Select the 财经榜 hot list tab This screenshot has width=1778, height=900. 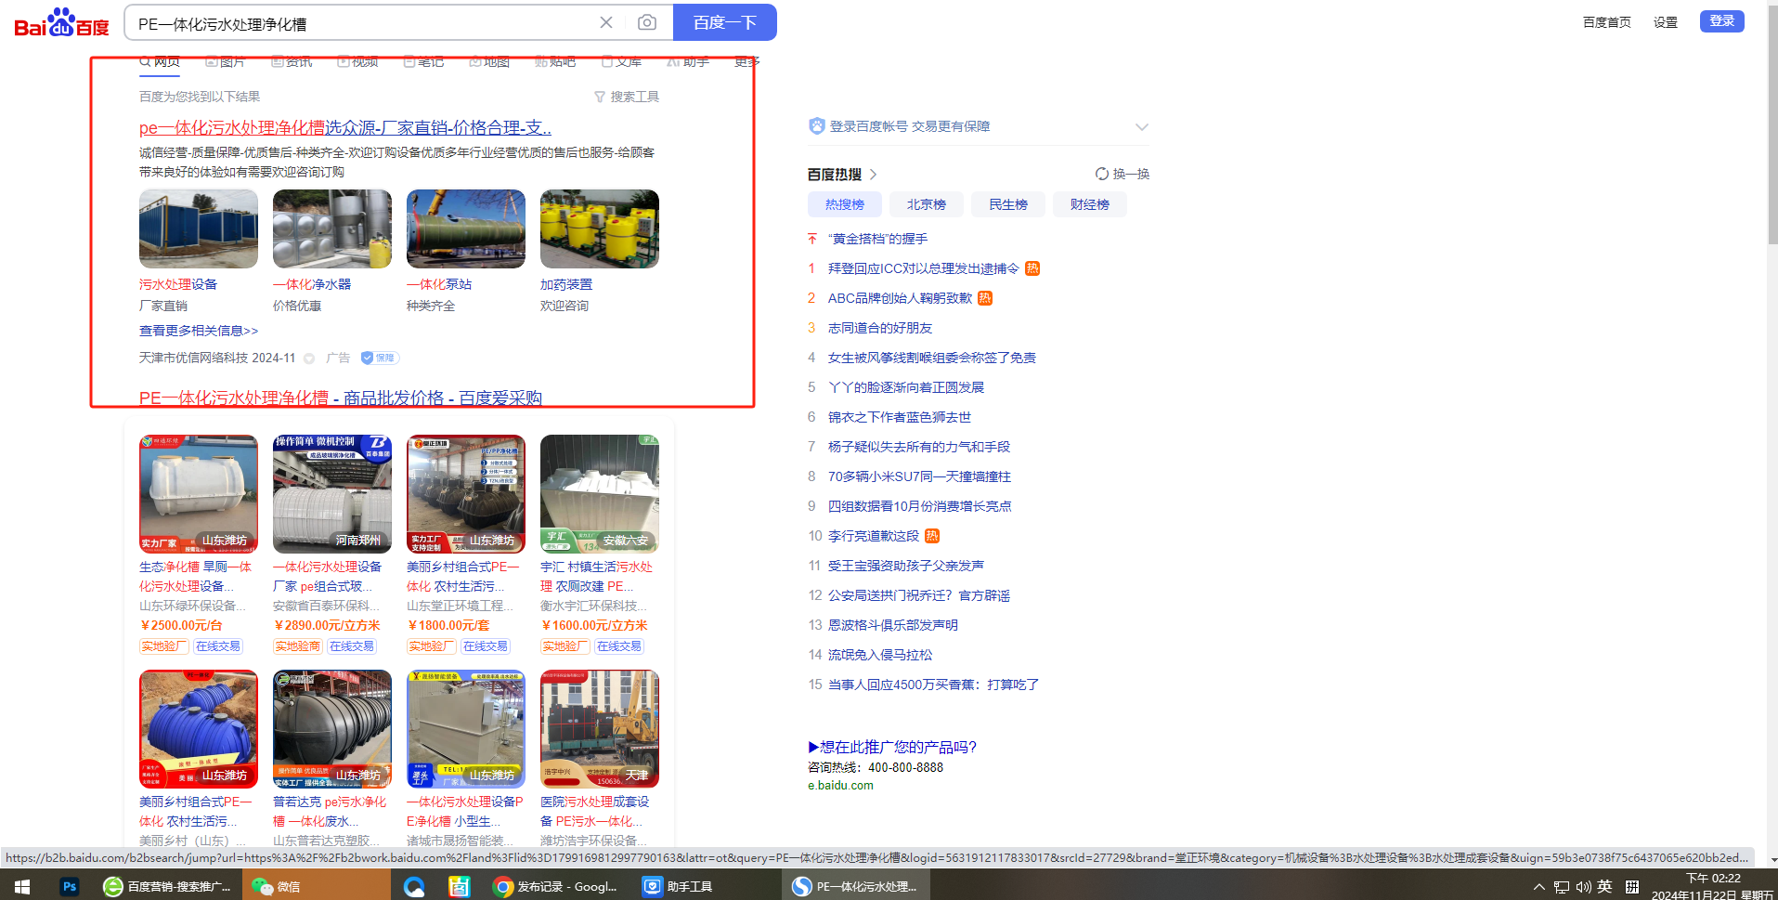tap(1090, 204)
